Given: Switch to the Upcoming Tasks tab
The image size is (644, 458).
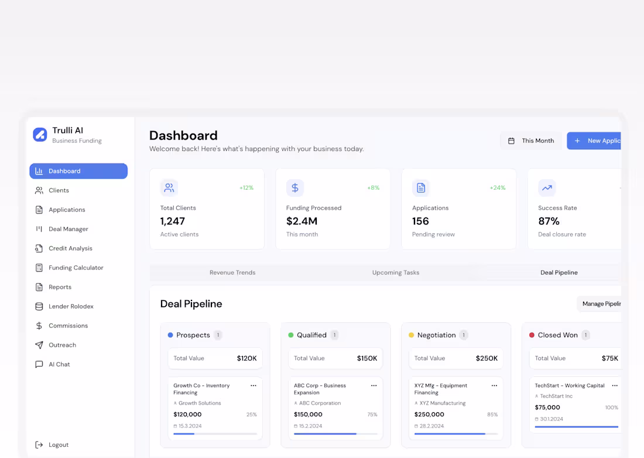Looking at the screenshot, I should click(395, 272).
